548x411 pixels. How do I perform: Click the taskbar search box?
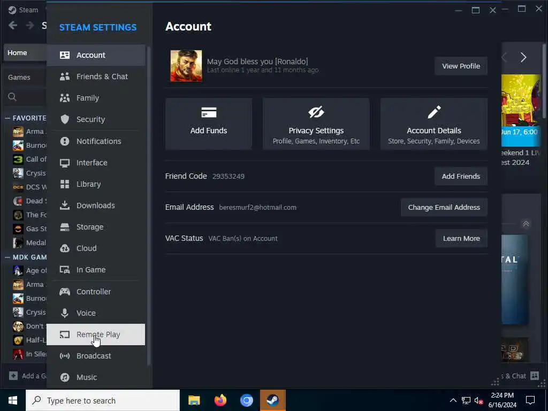click(103, 400)
